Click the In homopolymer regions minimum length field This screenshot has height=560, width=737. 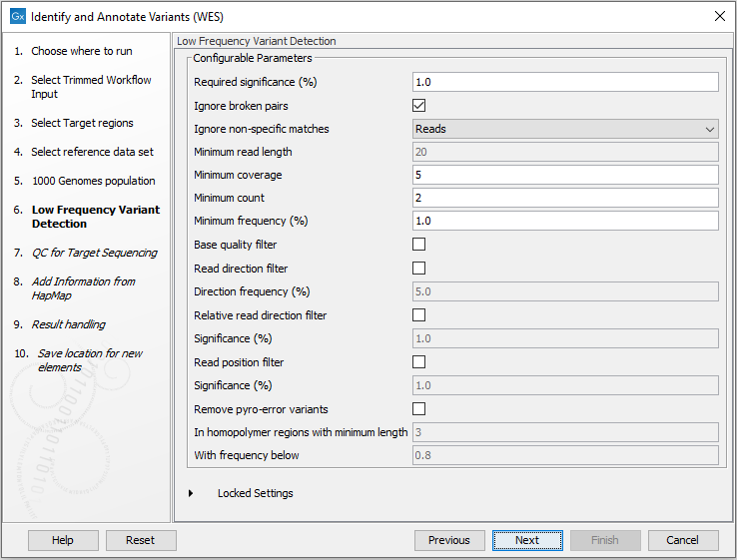(565, 432)
